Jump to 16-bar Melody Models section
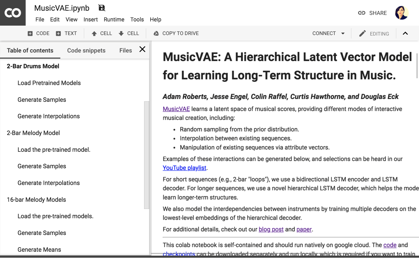The height and width of the screenshot is (258, 419). [36, 200]
